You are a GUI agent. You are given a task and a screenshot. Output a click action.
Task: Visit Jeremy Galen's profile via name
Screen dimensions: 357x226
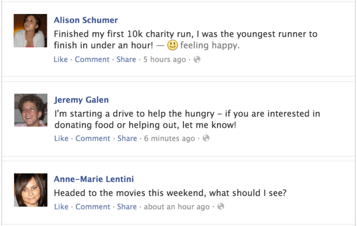point(81,100)
